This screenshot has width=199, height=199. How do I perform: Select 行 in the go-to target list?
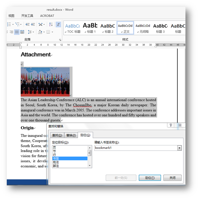point(70,155)
